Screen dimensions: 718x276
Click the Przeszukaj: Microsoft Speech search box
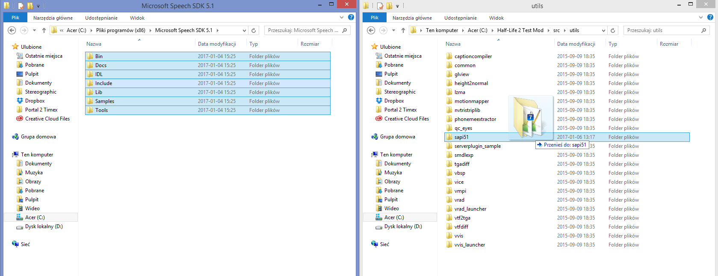point(307,30)
